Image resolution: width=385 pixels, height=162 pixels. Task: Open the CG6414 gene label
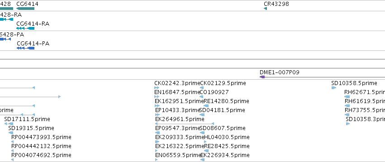(27, 4)
